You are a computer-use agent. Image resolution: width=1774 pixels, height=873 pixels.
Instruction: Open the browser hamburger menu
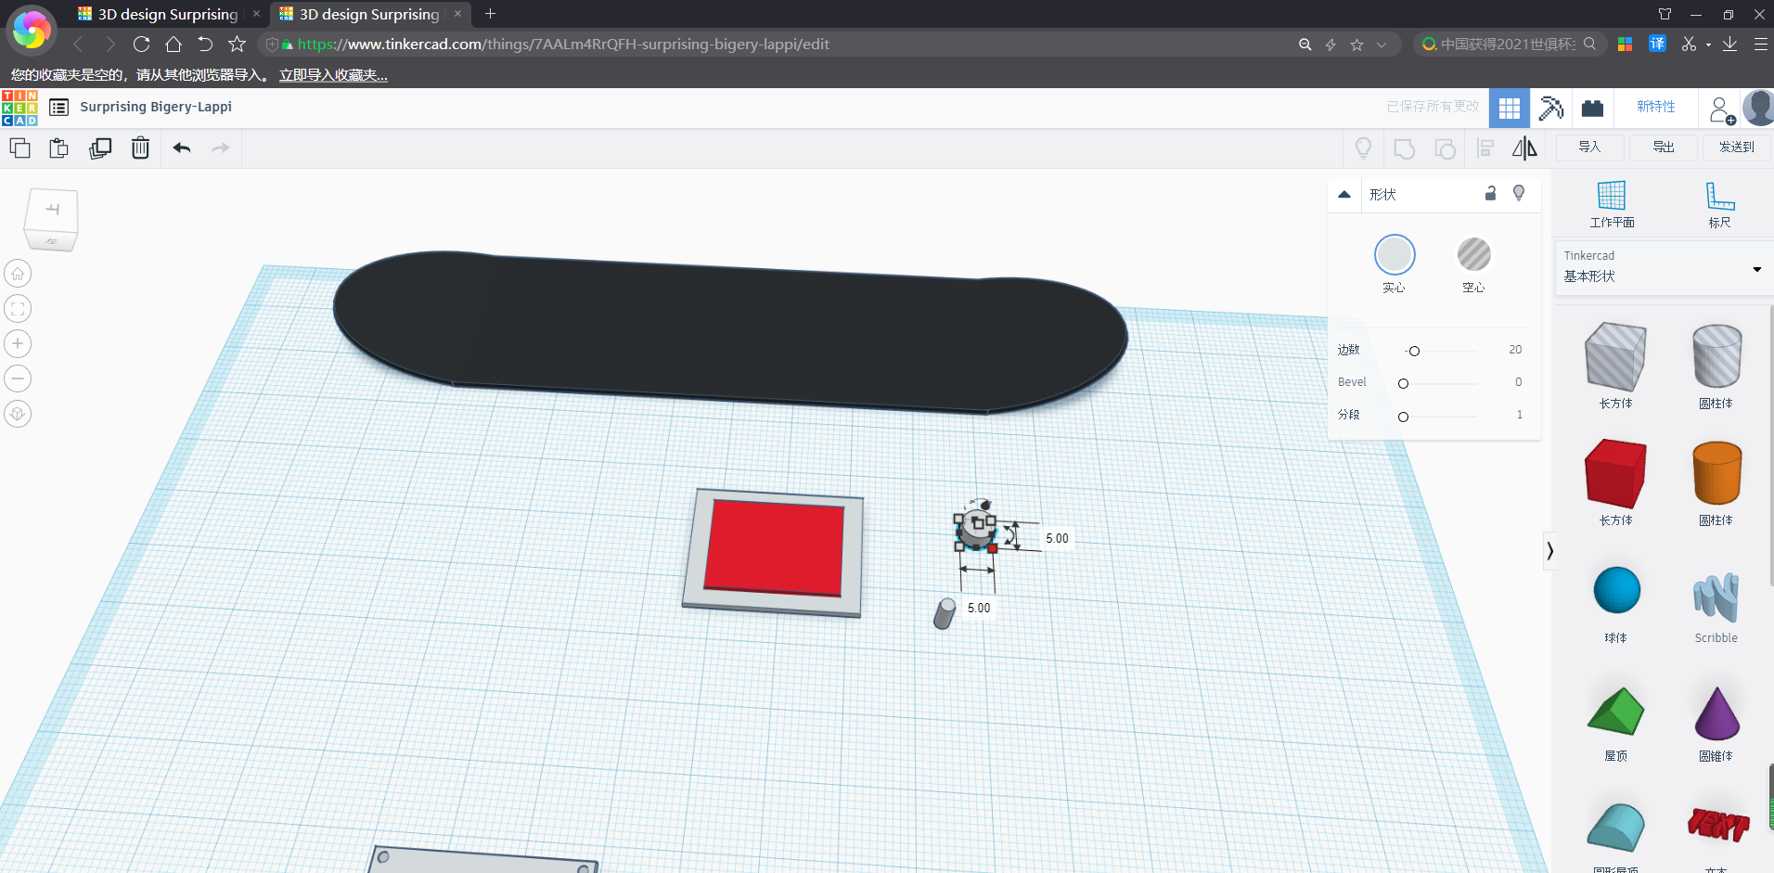[1760, 44]
